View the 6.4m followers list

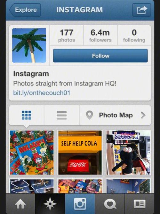[100, 35]
